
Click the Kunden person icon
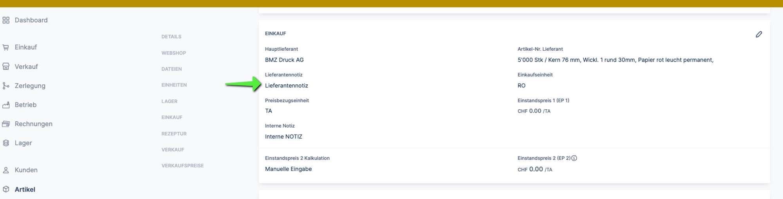click(x=6, y=170)
